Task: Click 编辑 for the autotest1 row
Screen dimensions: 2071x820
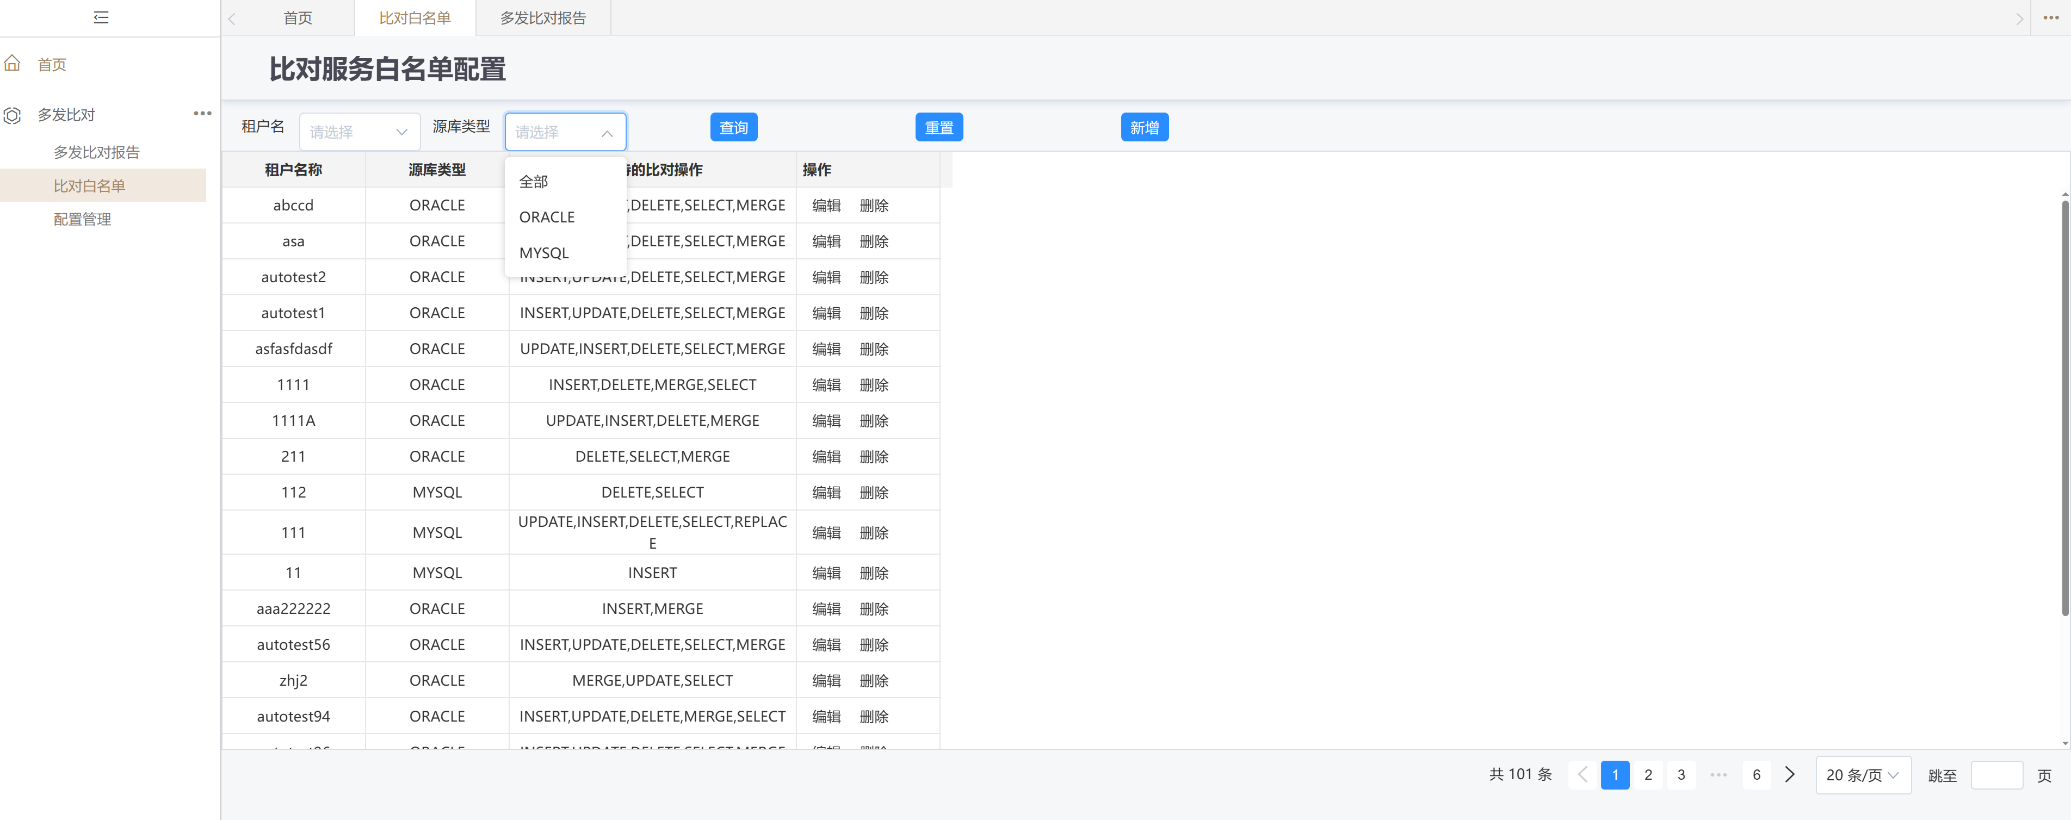Action: pos(826,314)
